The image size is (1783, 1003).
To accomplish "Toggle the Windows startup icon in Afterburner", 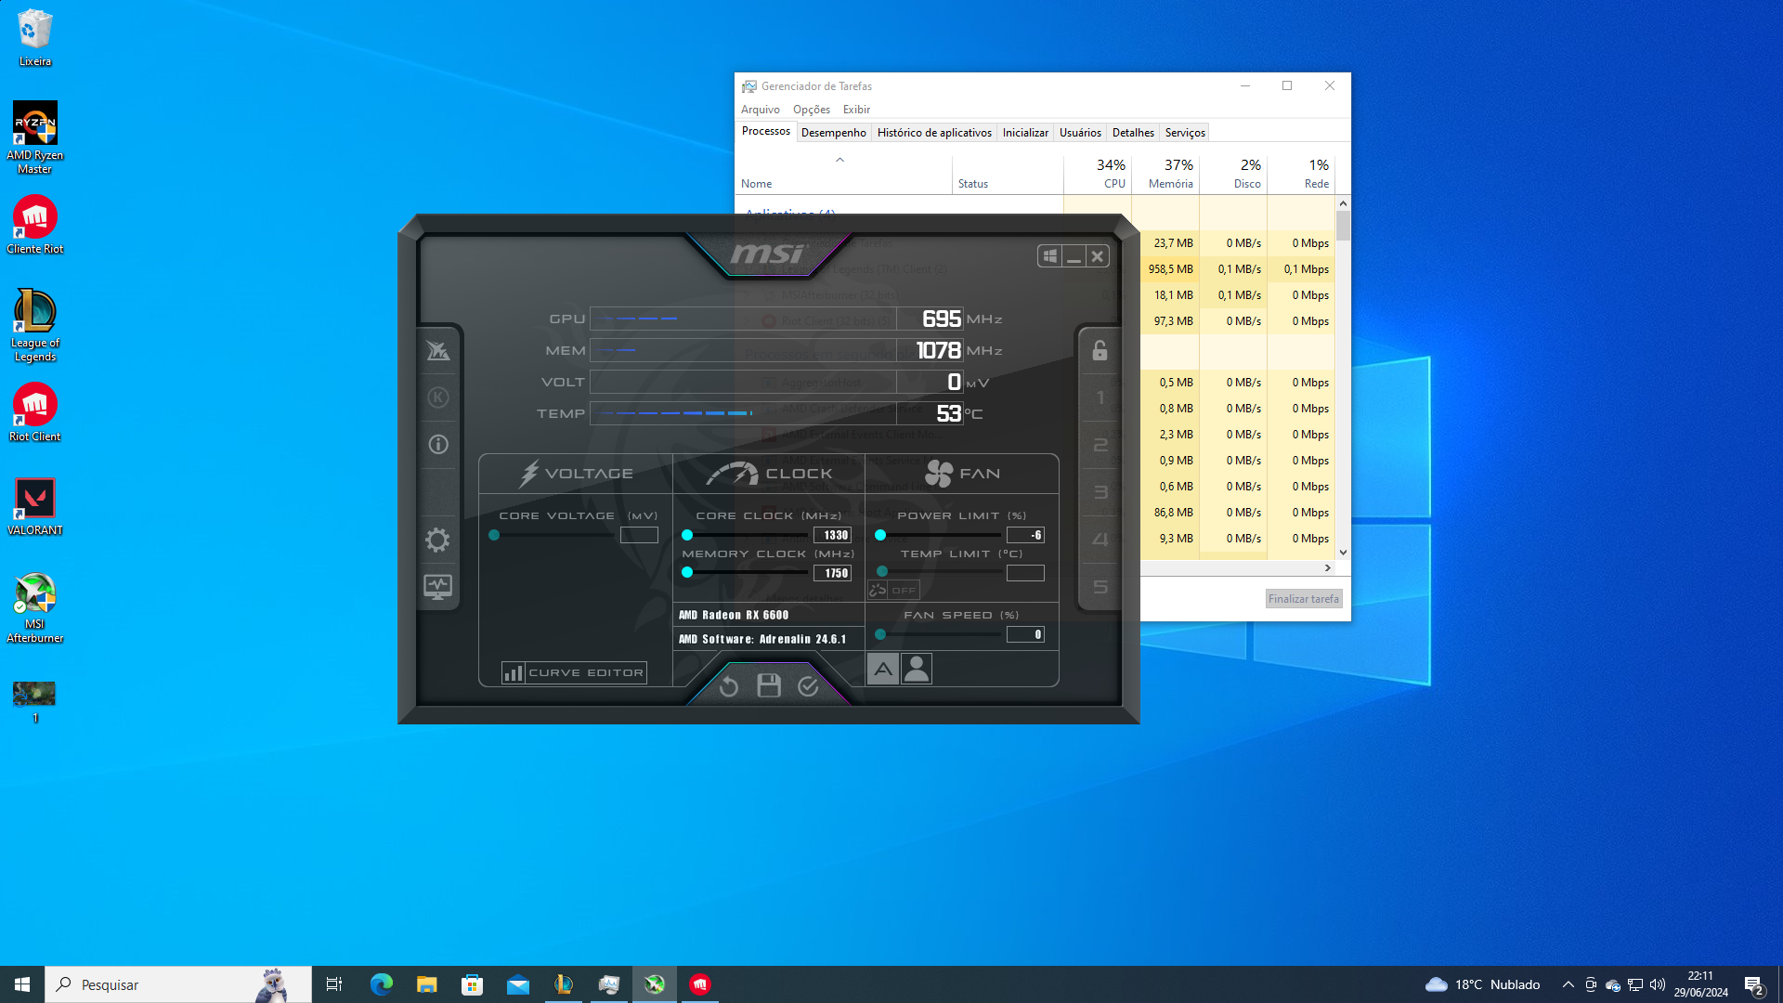I will [1049, 256].
